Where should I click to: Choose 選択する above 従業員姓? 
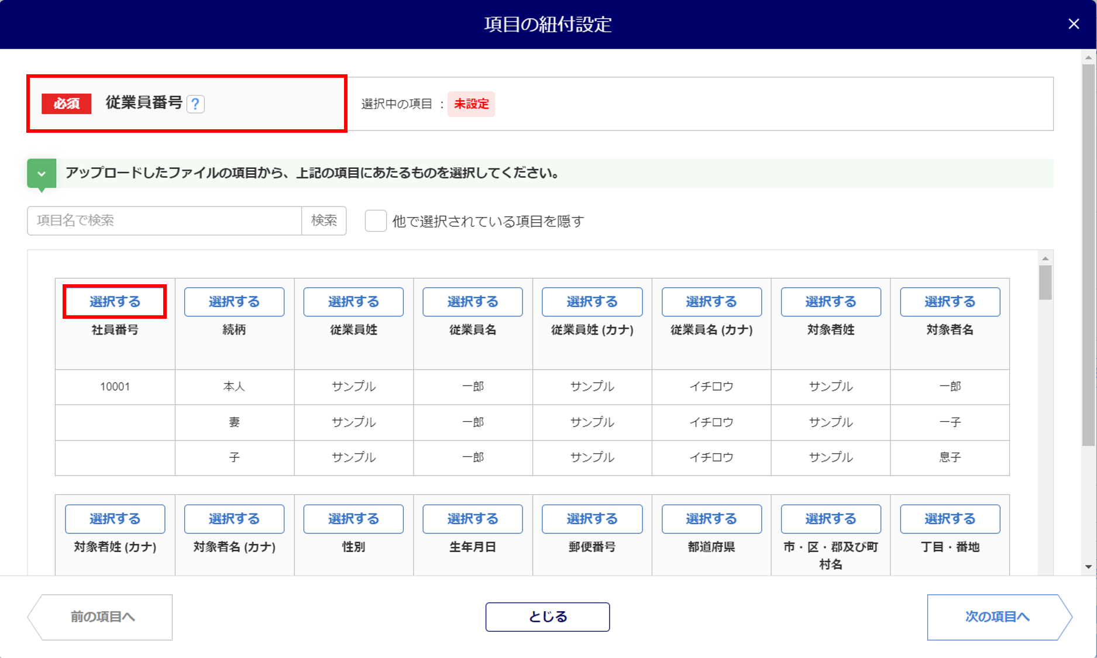point(353,302)
